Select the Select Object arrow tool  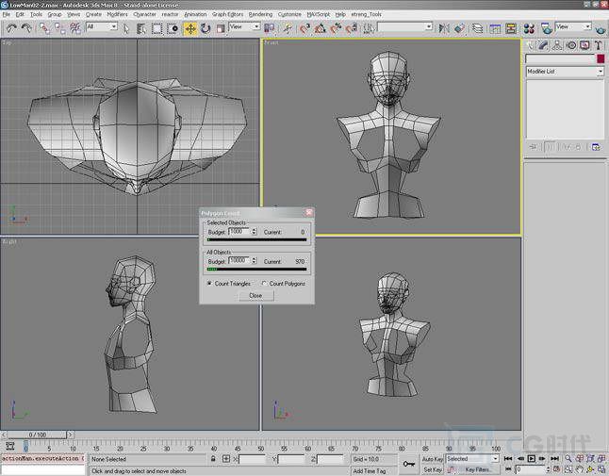pos(125,28)
